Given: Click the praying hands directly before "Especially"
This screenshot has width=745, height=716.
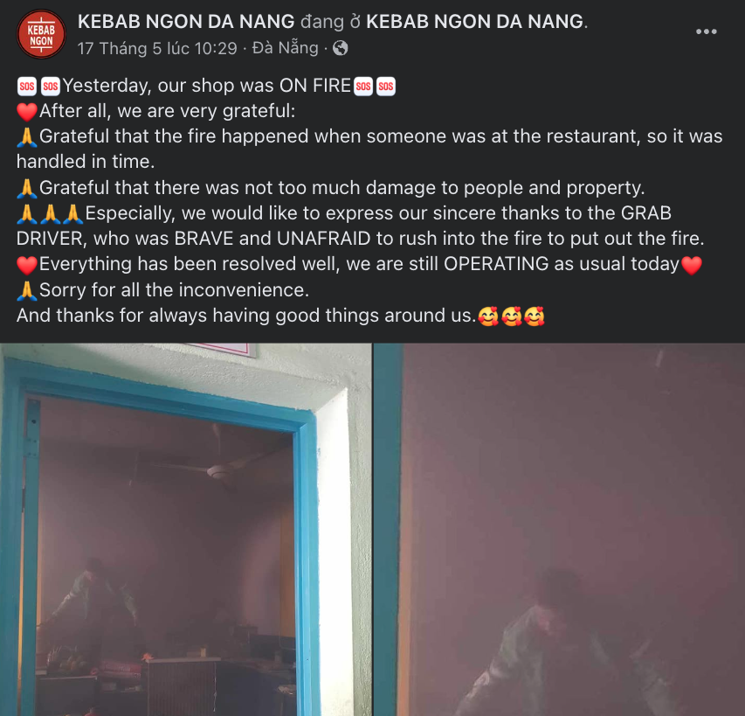Looking at the screenshot, I should [x=72, y=214].
